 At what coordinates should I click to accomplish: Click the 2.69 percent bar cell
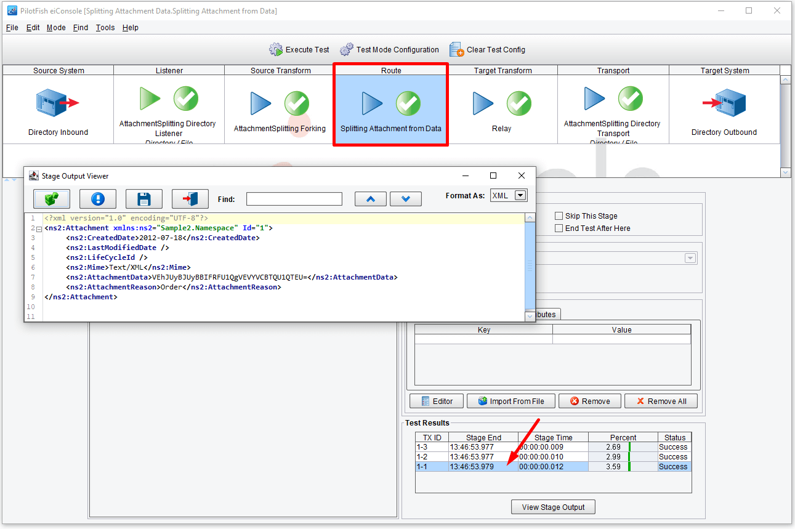click(623, 447)
